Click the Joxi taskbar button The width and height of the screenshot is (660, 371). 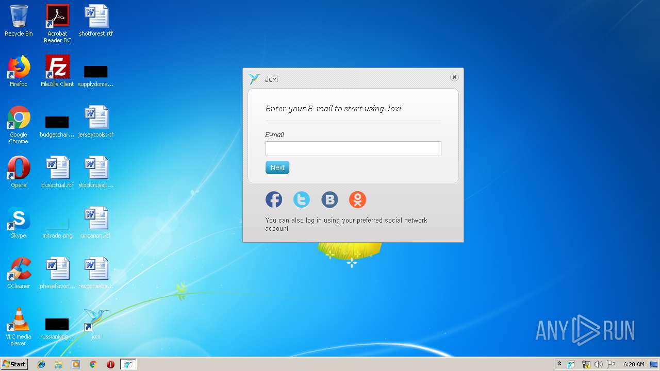(x=128, y=364)
